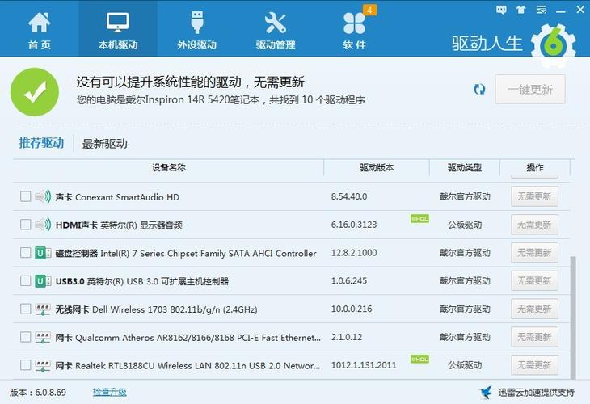Screen dimensions: 590x404
Task: Click the USB3.0 row device icon
Action: pyautogui.click(x=43, y=281)
